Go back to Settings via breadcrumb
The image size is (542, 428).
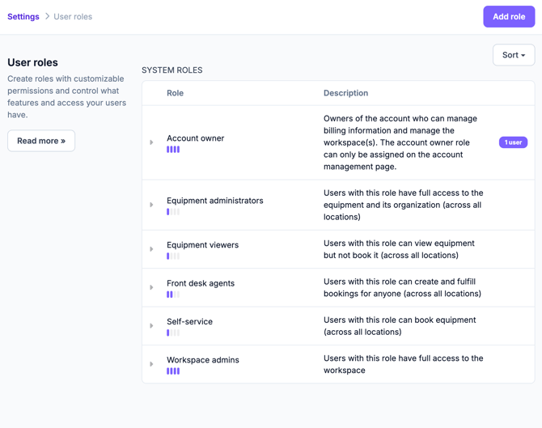(23, 16)
